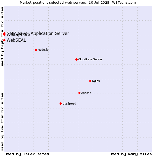The image size is (156, 156).
Task: Click the chart title mentioning W3Techs.com
Action: (x=78, y=3)
